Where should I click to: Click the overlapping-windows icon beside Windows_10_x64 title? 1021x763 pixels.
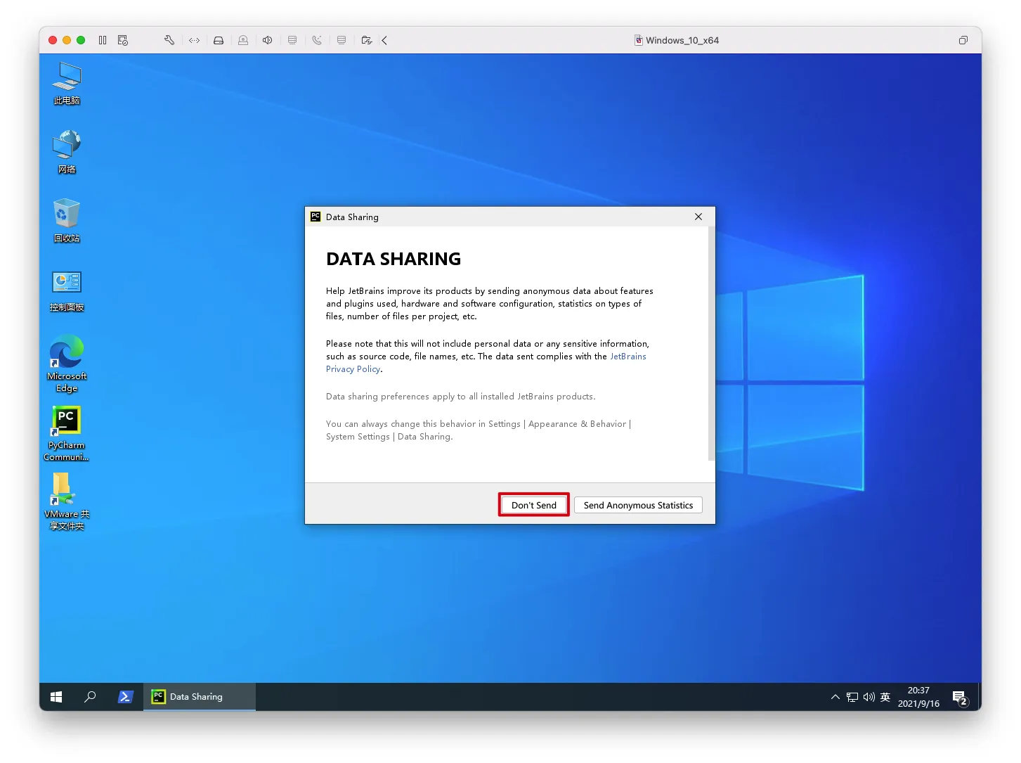[963, 40]
